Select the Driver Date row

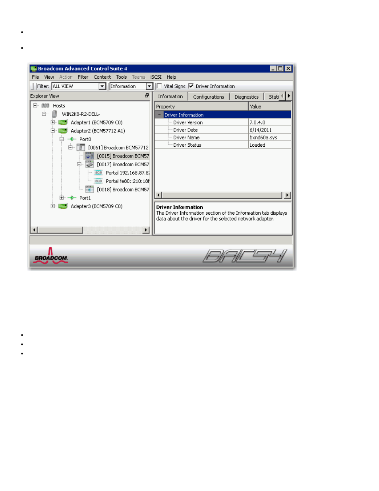[223, 130]
